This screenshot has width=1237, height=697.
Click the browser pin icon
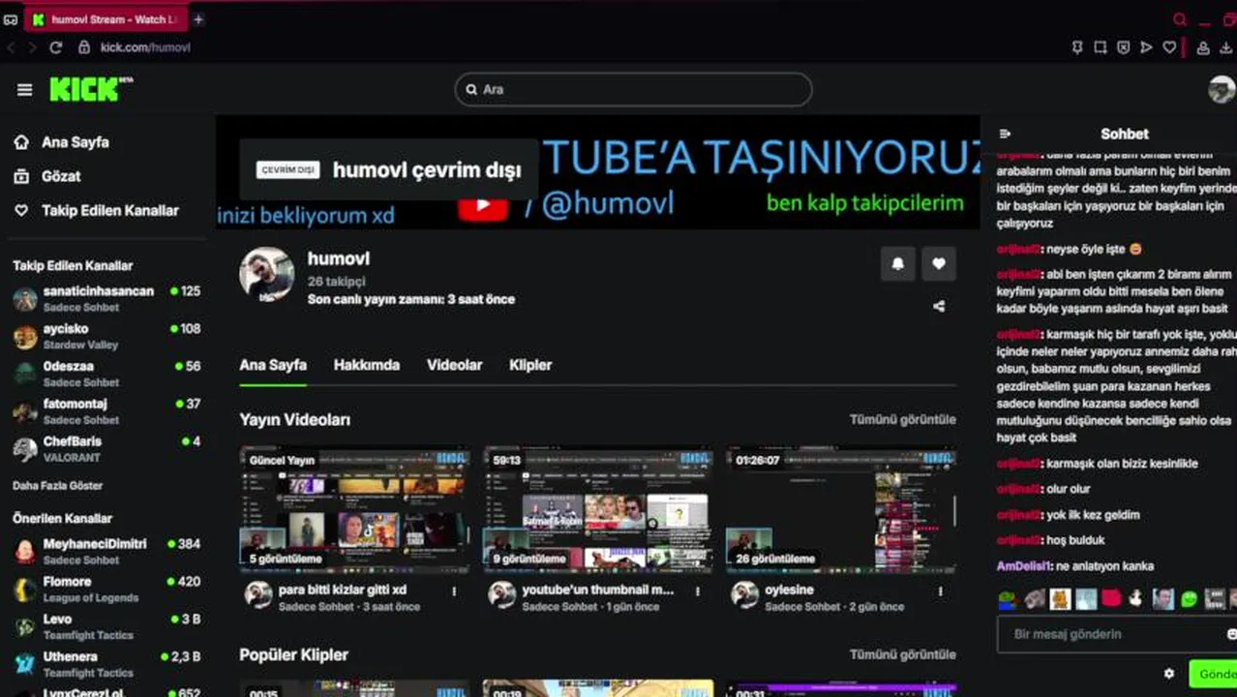(x=1077, y=47)
